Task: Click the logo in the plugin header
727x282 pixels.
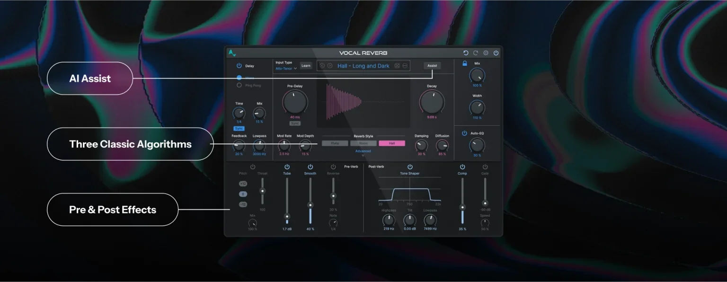Action: coord(232,53)
